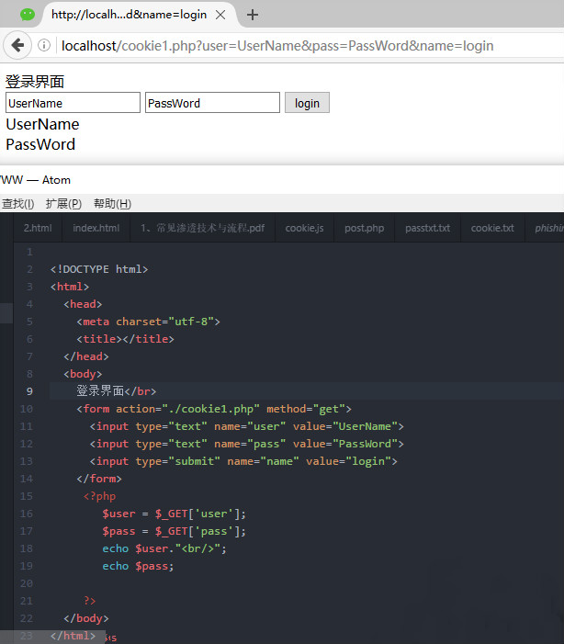This screenshot has width=564, height=644.
Task: Click the browser back arrow button
Action: 17,45
